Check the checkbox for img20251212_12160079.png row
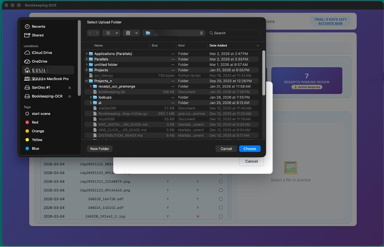The width and height of the screenshot is (384, 247). pyautogui.click(x=221, y=181)
